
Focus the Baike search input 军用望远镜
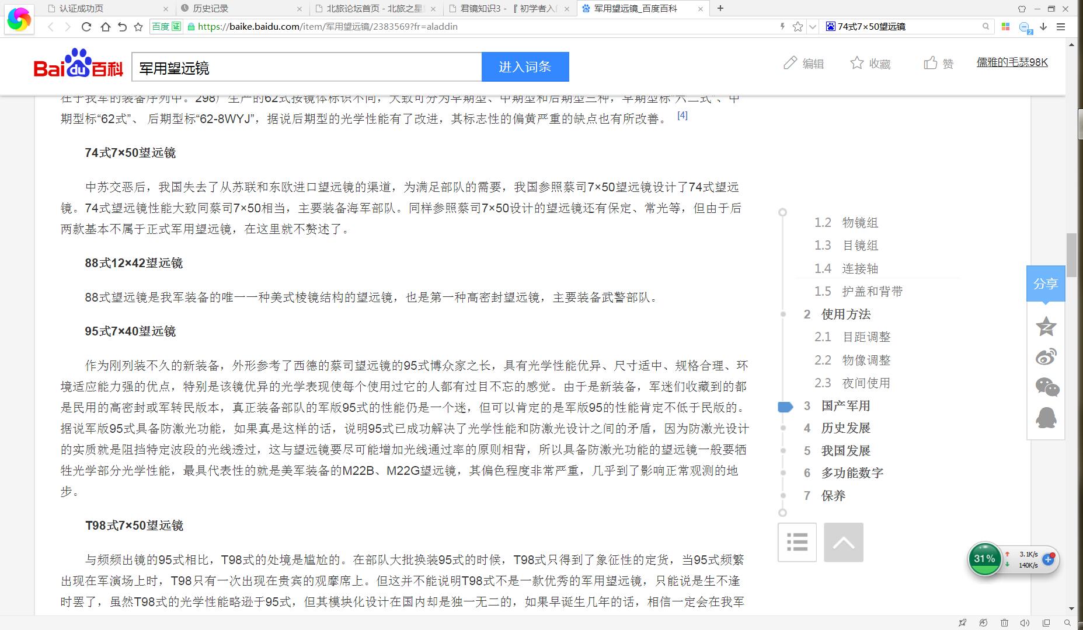tap(307, 68)
